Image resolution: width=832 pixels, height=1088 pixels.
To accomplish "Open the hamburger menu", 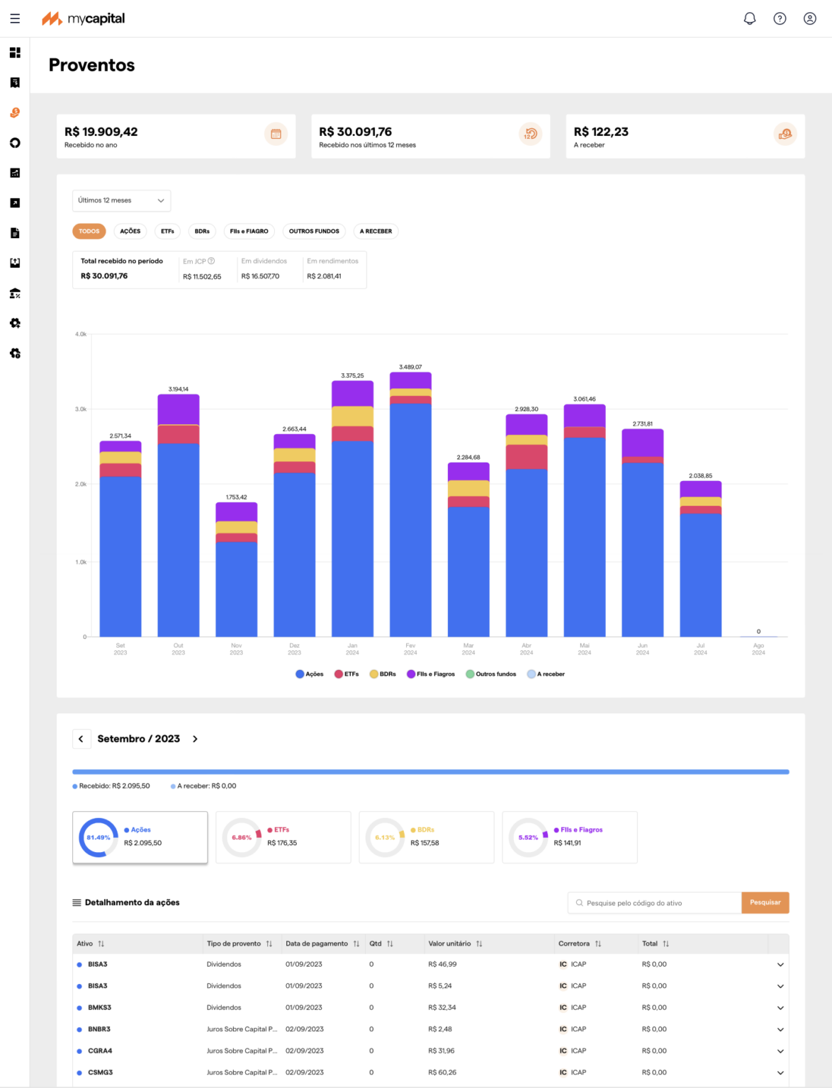I will (x=15, y=18).
